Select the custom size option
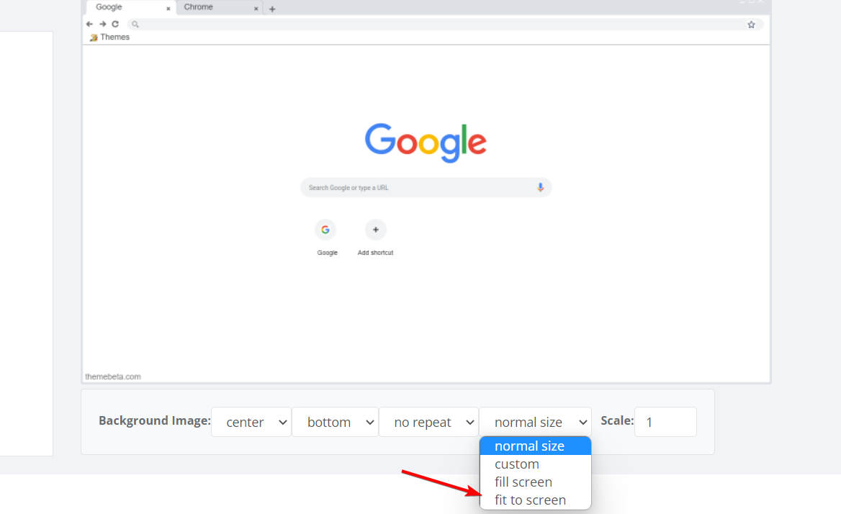The height and width of the screenshot is (514, 841). (535, 464)
